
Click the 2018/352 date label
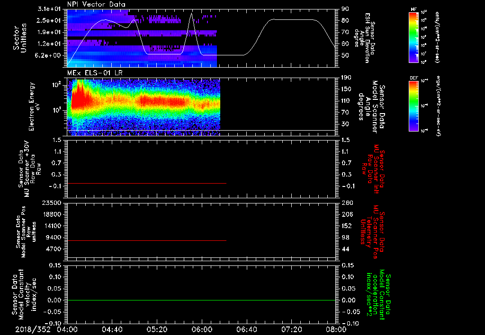33,329
